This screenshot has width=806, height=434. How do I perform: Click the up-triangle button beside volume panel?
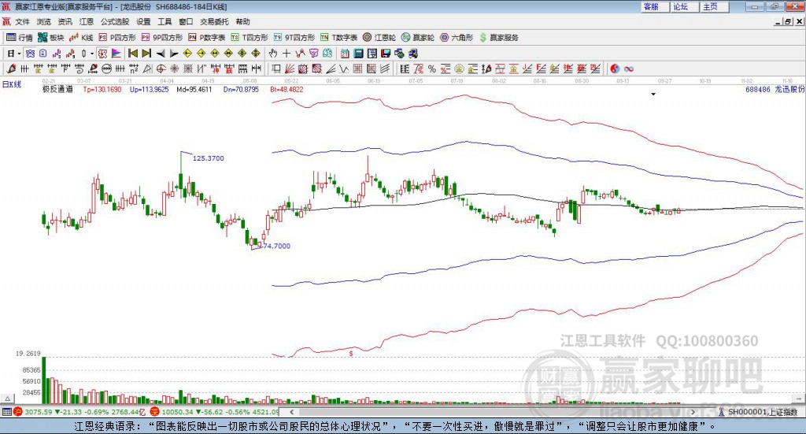coord(7,399)
